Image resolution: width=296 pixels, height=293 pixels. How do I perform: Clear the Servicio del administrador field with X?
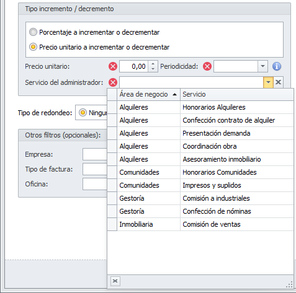pyautogui.click(x=278, y=82)
